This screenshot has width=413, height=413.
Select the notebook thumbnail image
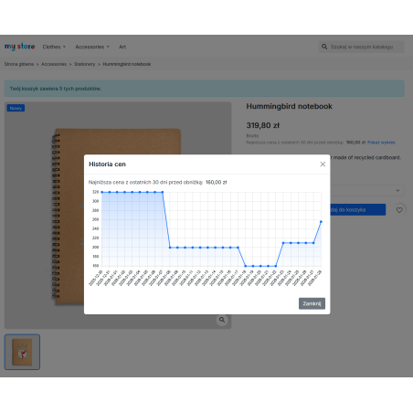click(22, 352)
